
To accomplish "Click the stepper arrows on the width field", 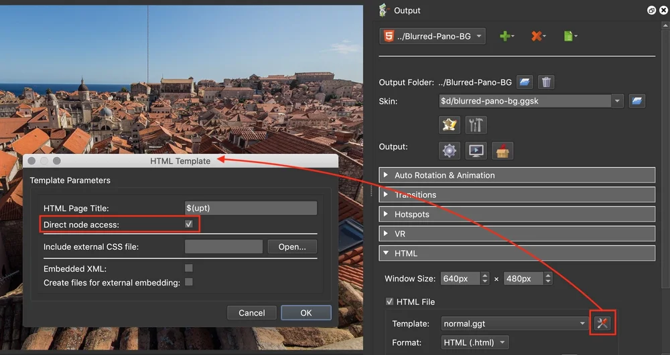I will (x=484, y=278).
